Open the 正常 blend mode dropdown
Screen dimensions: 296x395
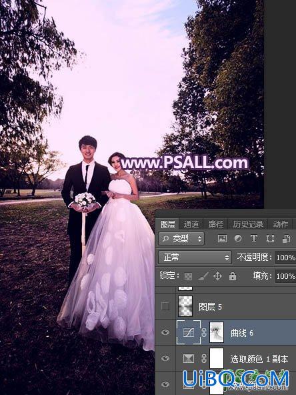195,257
